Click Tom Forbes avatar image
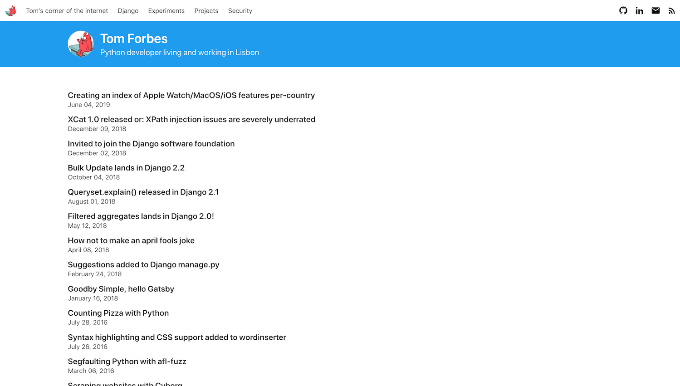 click(x=81, y=44)
